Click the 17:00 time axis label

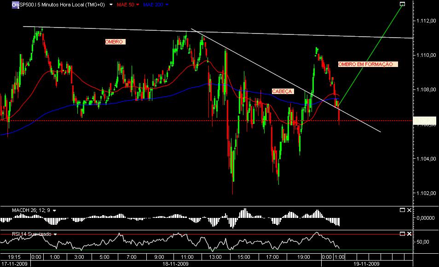click(x=272, y=257)
